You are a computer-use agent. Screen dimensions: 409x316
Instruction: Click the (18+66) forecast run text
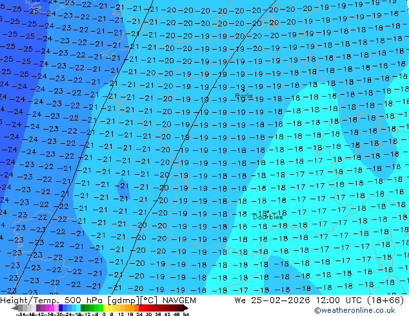coord(386,301)
